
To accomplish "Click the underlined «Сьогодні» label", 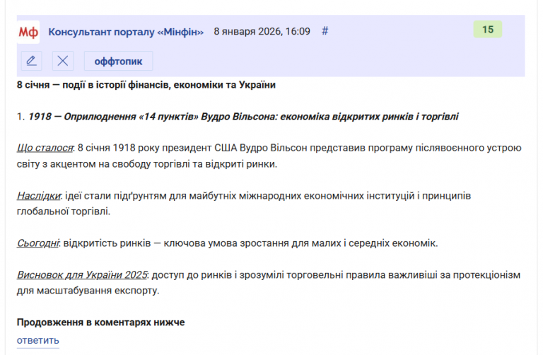I will 37,243.
